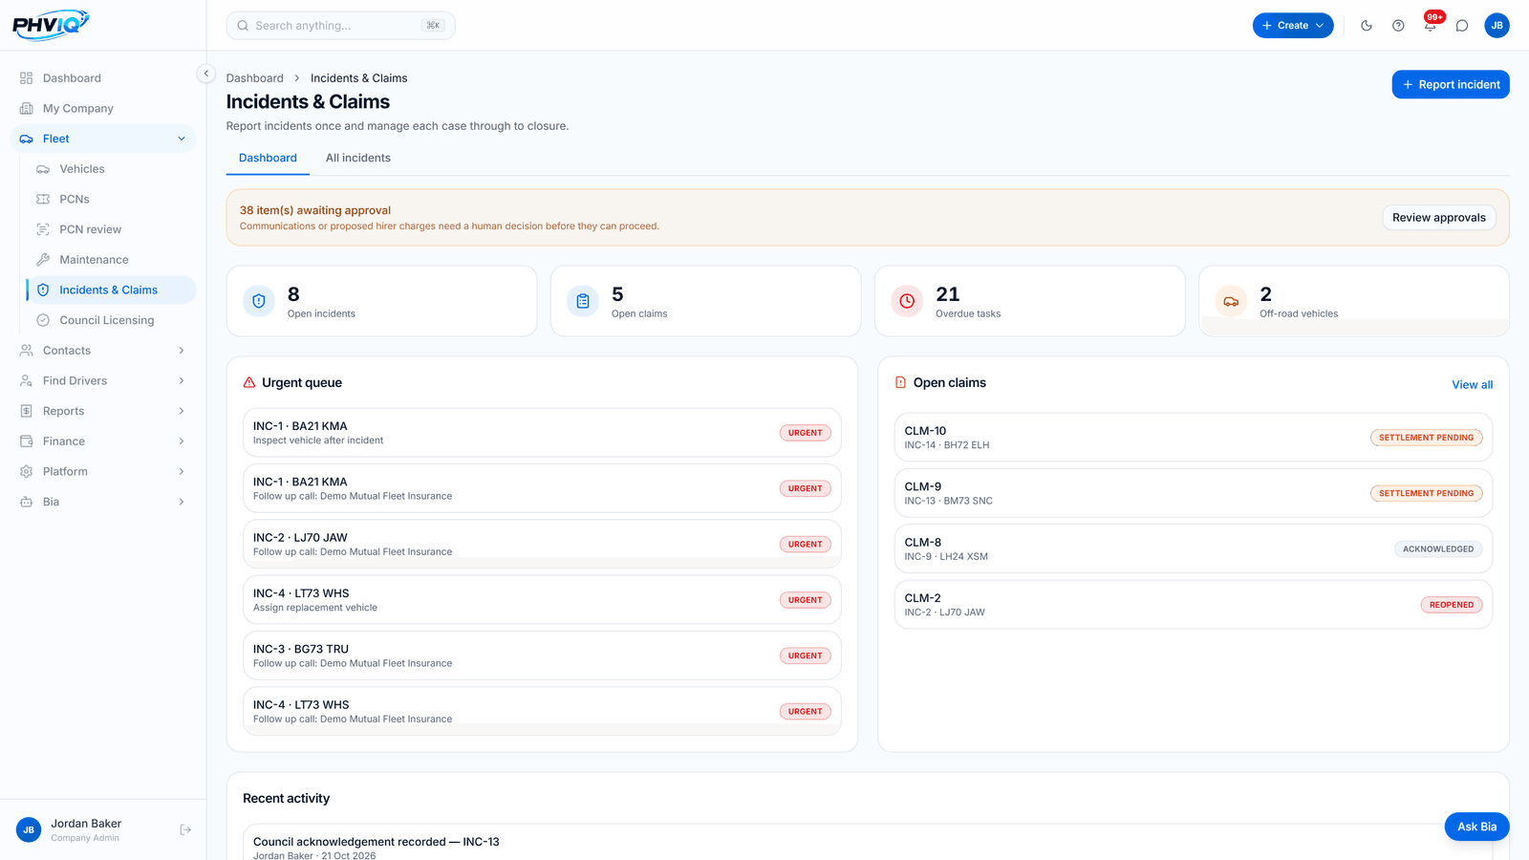The image size is (1529, 860).
Task: Go to Vehicles under Fleet
Action: pyautogui.click(x=112, y=169)
